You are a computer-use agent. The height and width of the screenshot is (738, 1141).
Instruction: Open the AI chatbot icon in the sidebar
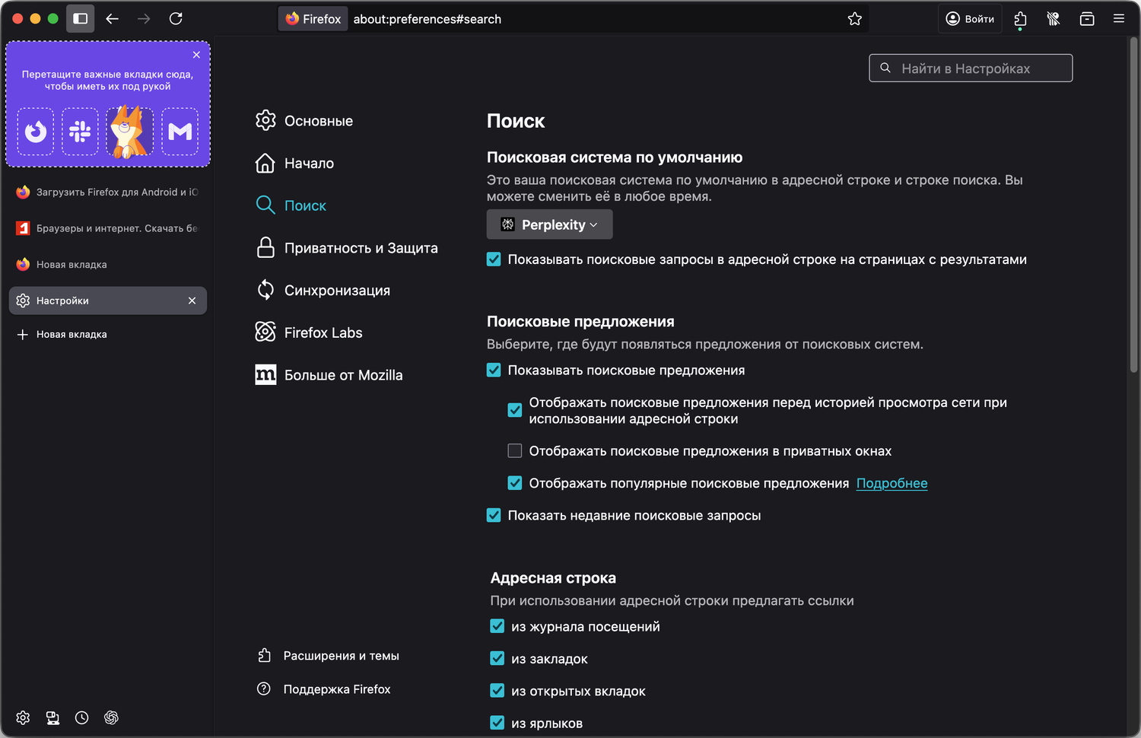click(x=111, y=717)
